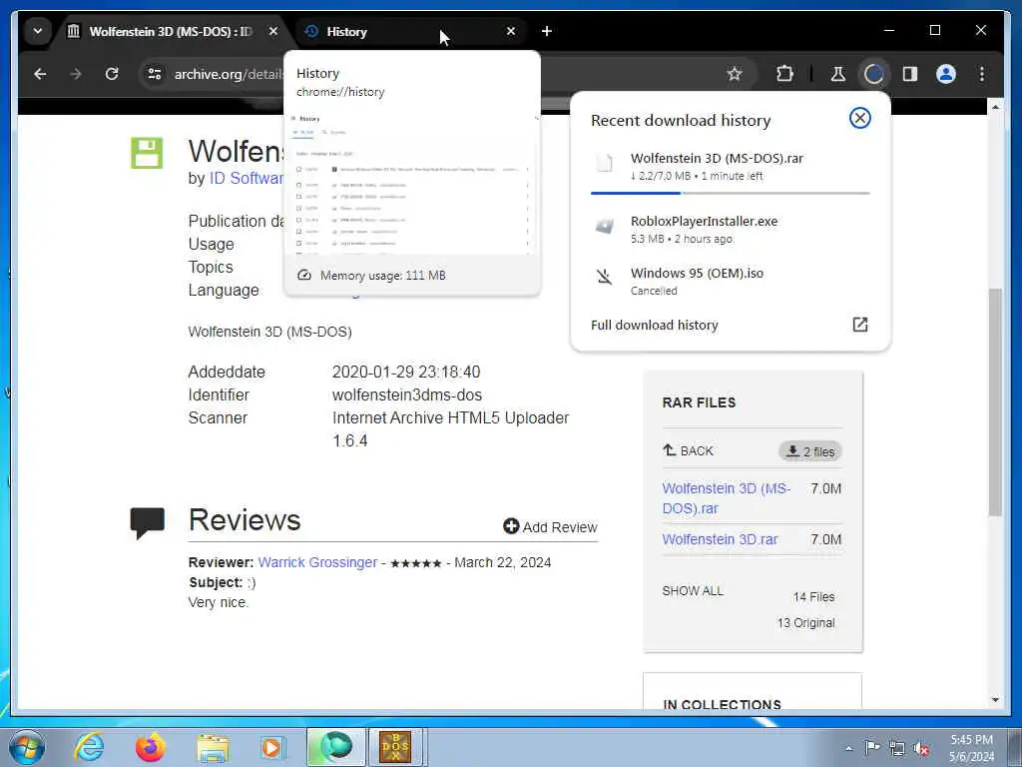
Task: Go forward with the forward arrow
Action: [76, 74]
